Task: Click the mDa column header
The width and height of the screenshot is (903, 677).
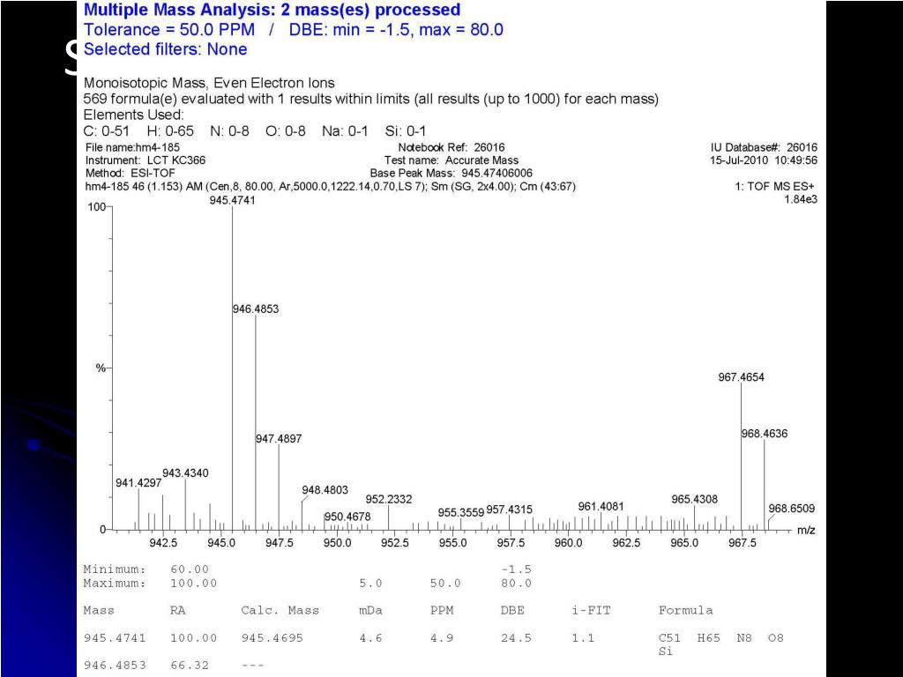Action: pyautogui.click(x=370, y=610)
